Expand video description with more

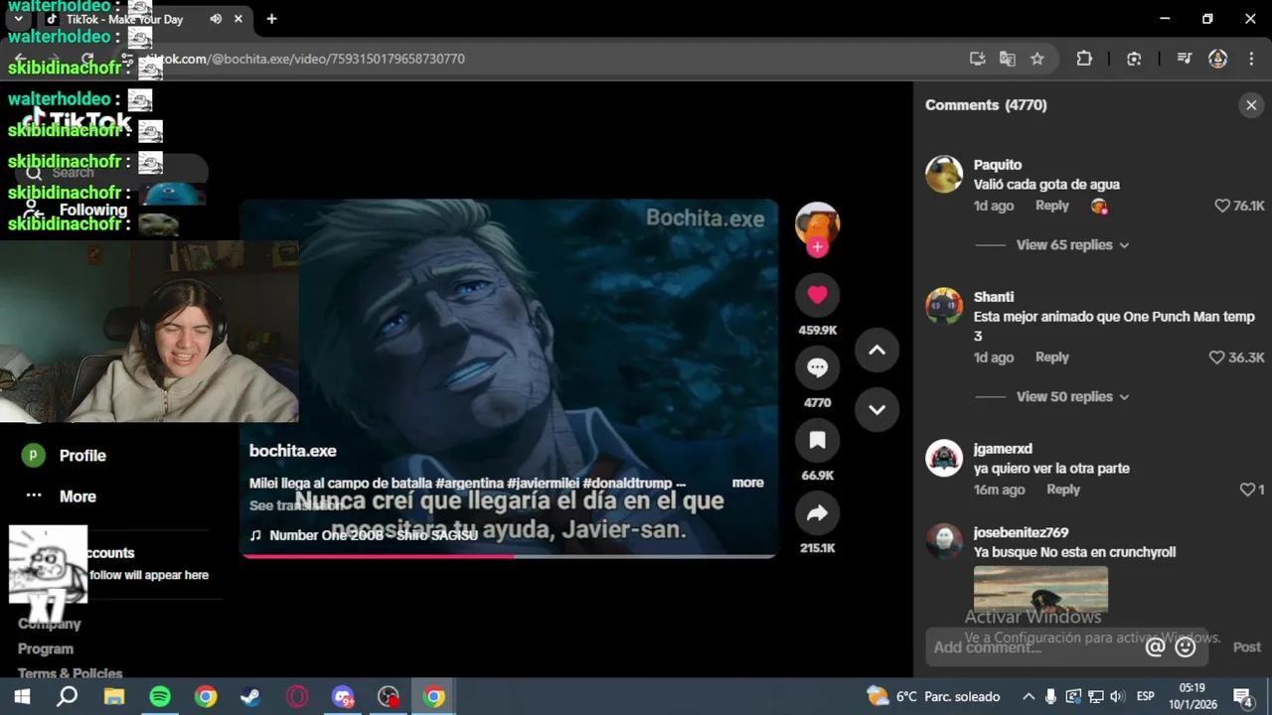point(747,483)
